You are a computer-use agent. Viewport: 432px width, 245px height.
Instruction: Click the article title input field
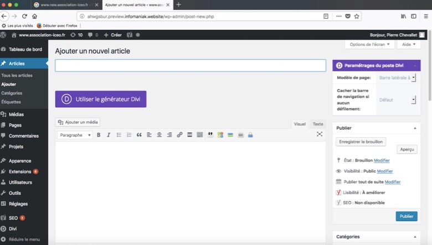pyautogui.click(x=191, y=65)
